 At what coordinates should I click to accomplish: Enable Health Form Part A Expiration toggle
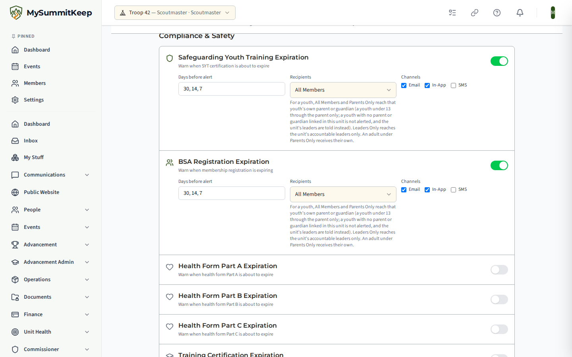499,270
